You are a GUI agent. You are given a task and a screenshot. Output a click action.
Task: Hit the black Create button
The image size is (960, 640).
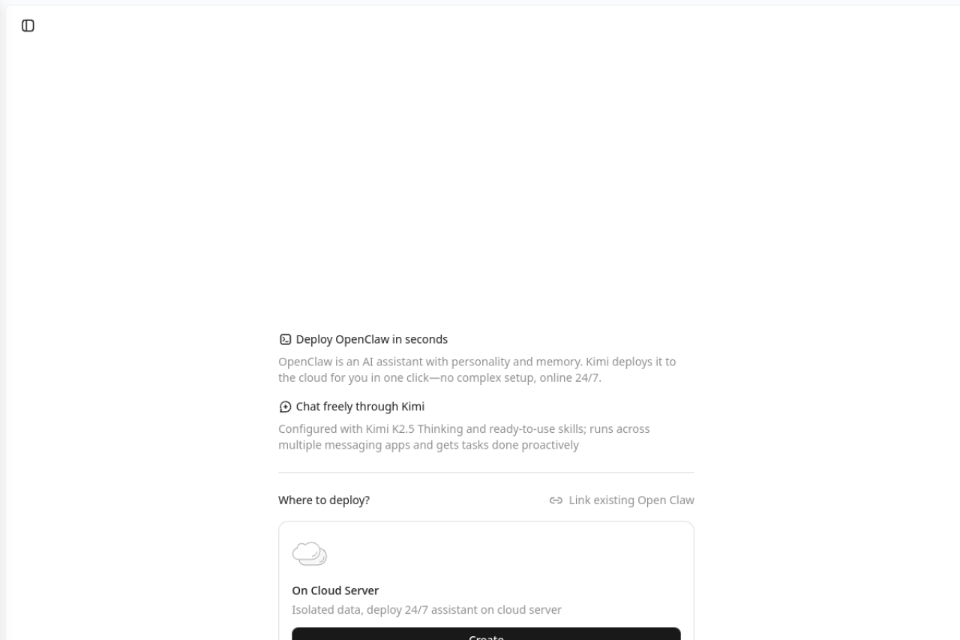pos(486,634)
